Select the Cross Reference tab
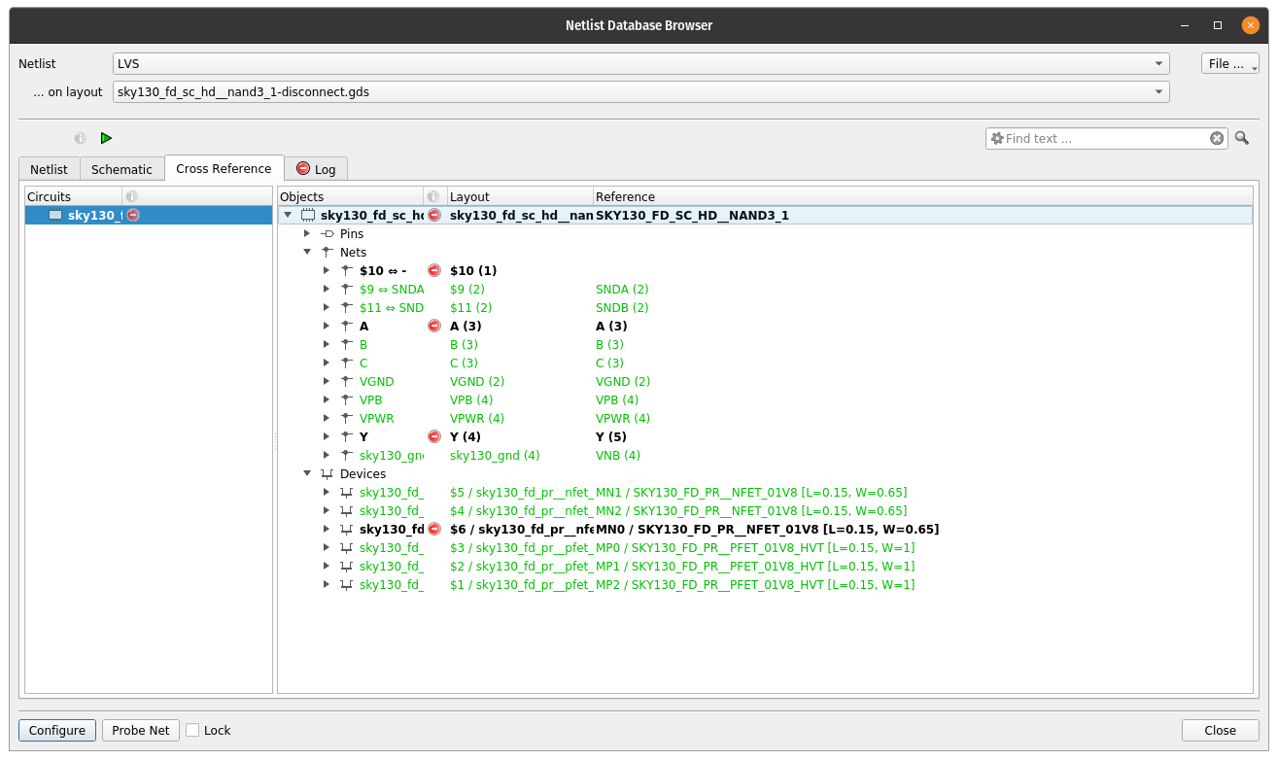 pos(224,168)
